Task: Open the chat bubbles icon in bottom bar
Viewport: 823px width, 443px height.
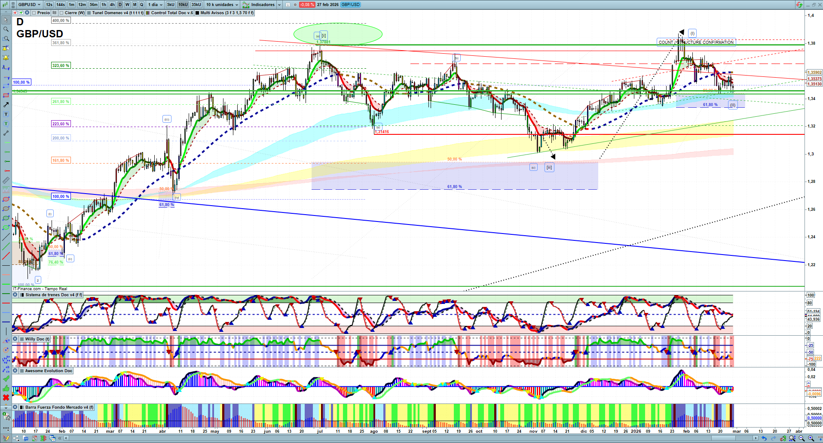Action: tap(25, 438)
